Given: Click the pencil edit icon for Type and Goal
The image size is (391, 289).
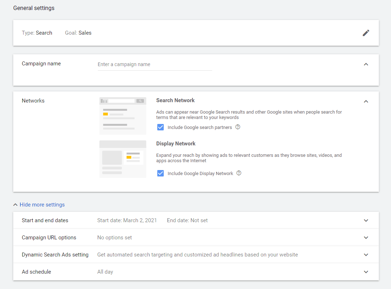Looking at the screenshot, I should click(x=366, y=33).
